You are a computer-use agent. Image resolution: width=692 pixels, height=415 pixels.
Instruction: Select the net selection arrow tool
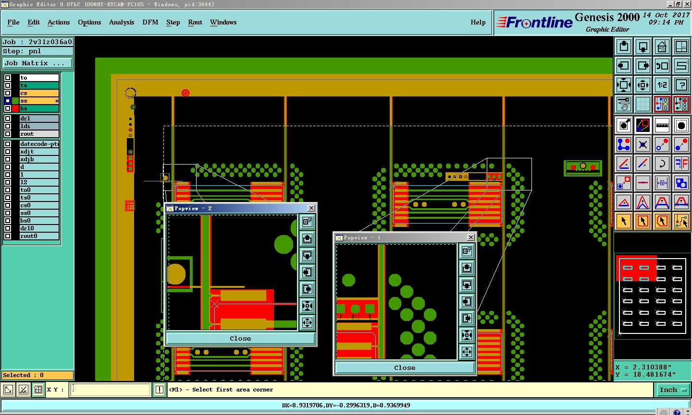[681, 221]
